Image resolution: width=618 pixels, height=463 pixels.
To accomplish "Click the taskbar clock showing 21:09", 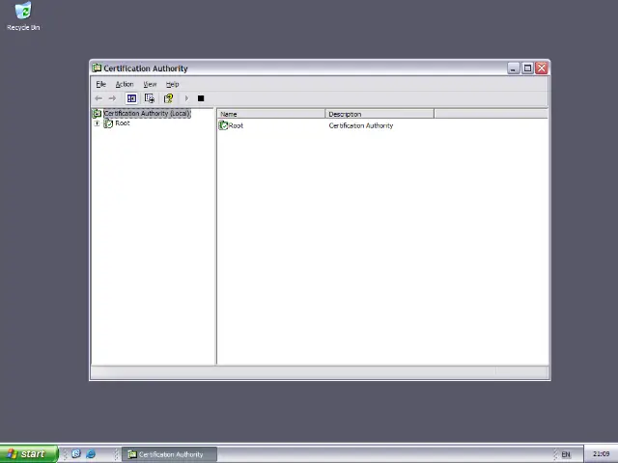I will [x=601, y=454].
